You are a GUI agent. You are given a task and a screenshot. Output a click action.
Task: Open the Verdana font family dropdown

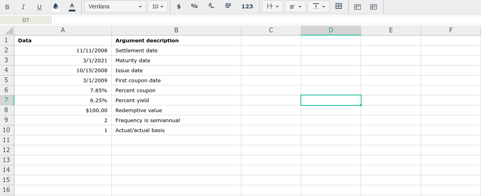pos(115,6)
